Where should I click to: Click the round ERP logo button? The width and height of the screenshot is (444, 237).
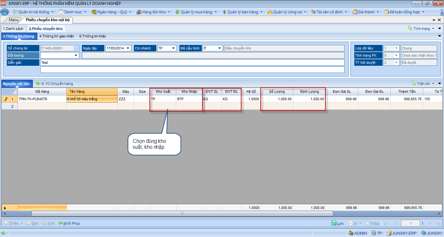point(5,12)
